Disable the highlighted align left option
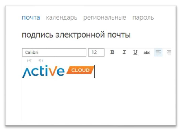Screen dimensions: 190x134 tap(158, 53)
